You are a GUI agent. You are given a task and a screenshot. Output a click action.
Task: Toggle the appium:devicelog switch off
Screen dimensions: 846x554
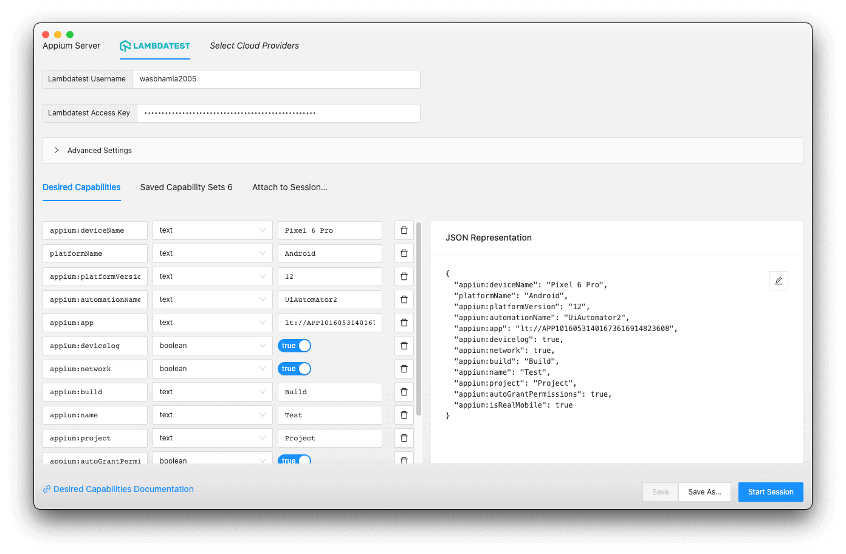pyautogui.click(x=294, y=345)
